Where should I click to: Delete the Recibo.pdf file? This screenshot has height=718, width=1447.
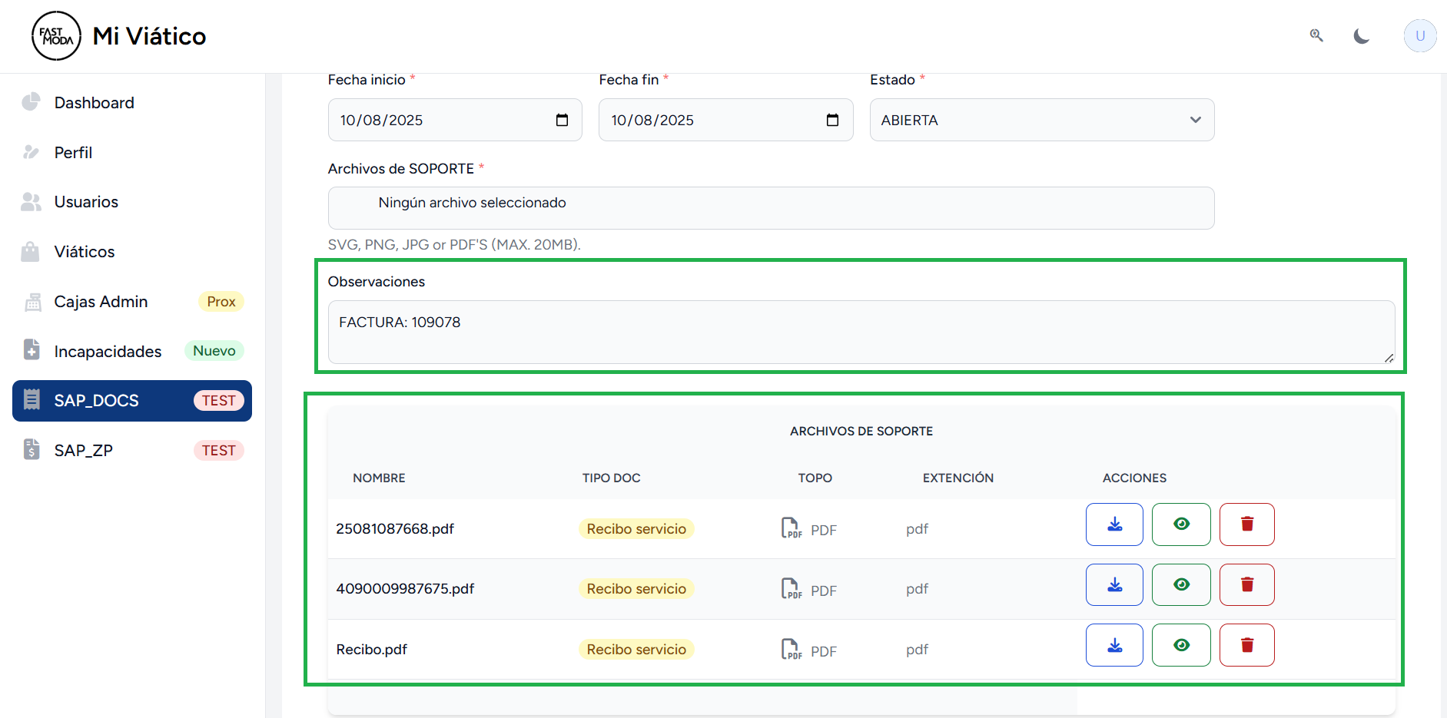[1246, 645]
